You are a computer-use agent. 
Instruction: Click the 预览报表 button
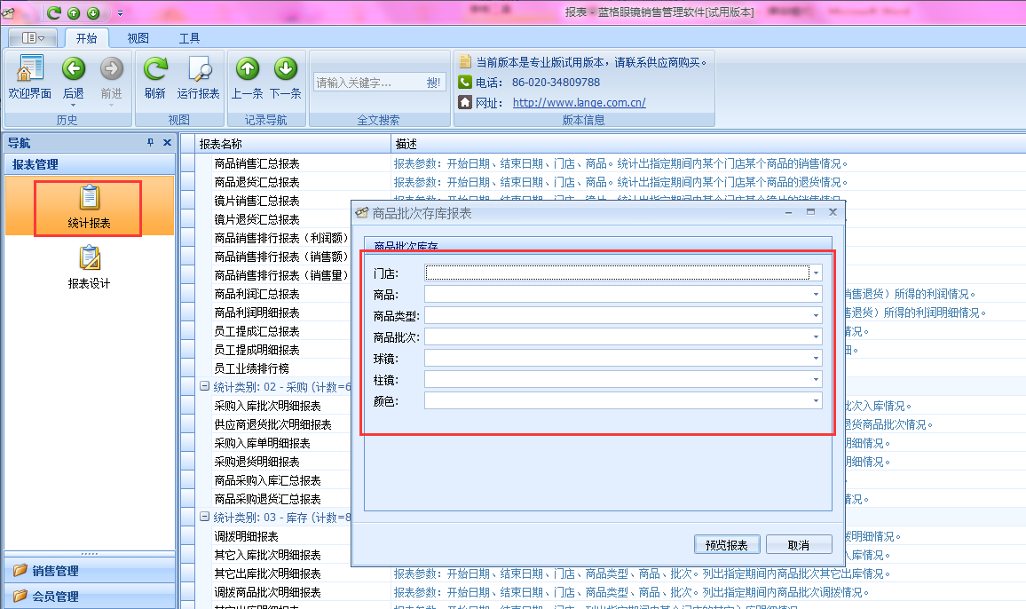point(726,545)
